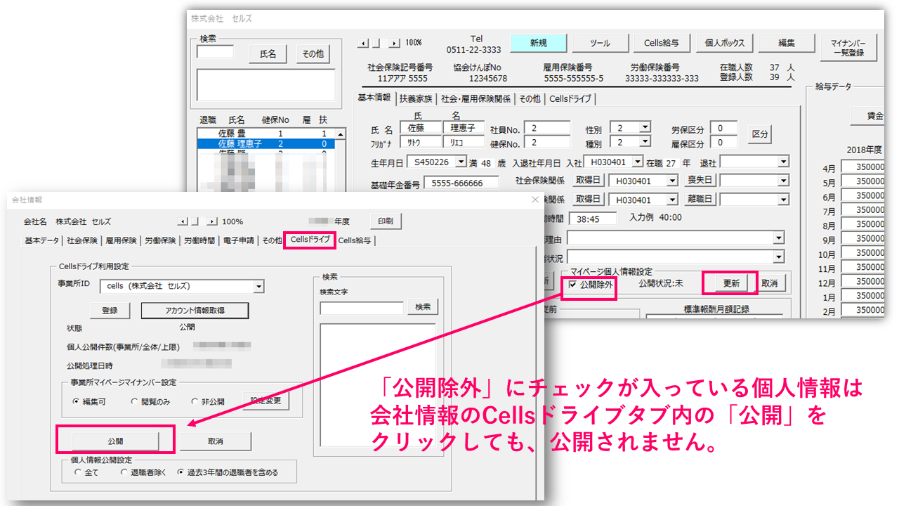Click the employee list scroll-up arrow

[x=341, y=134]
